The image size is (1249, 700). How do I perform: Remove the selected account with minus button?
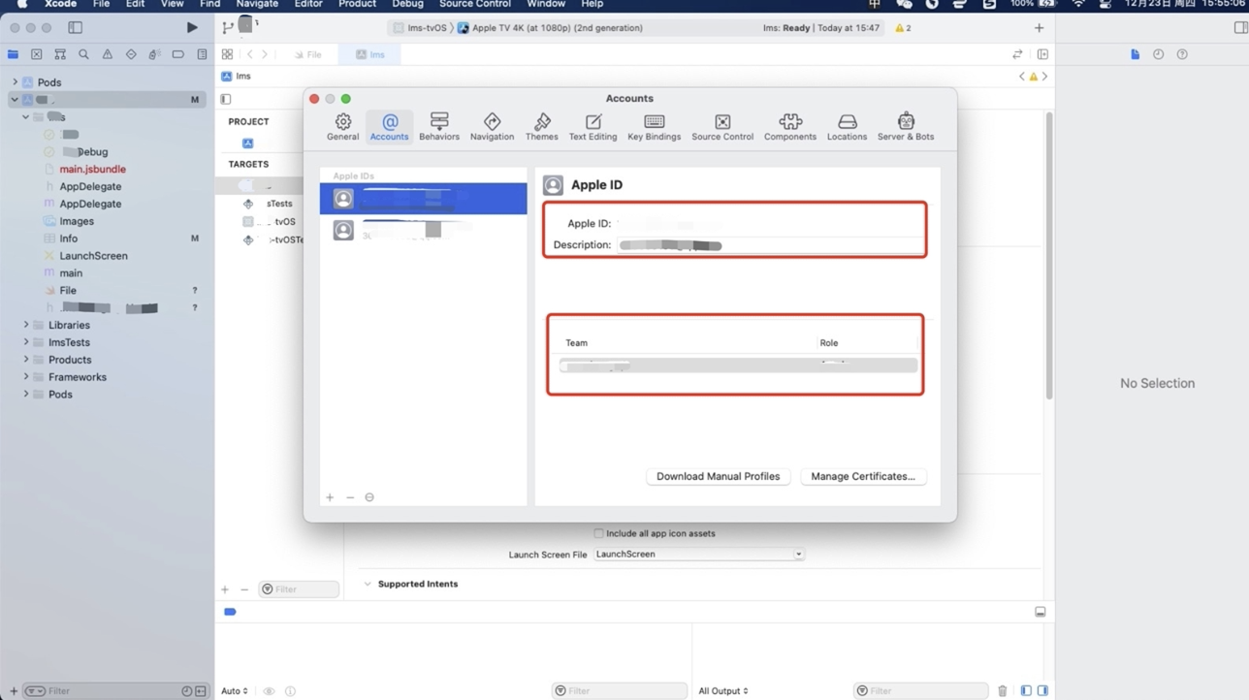(x=350, y=497)
